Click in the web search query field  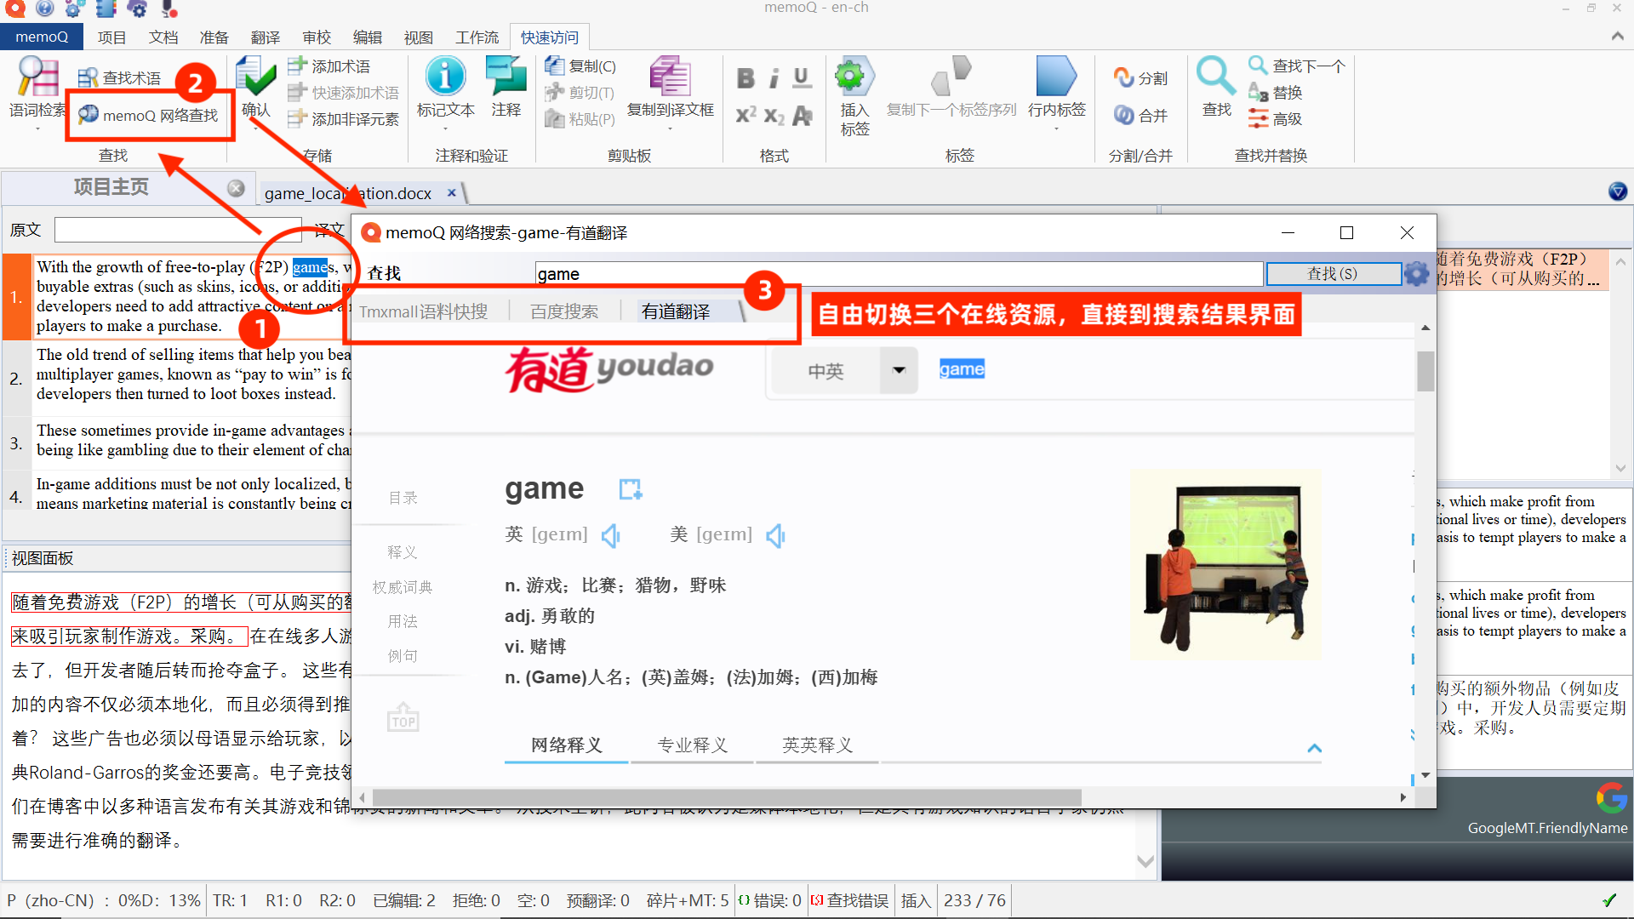click(x=899, y=273)
